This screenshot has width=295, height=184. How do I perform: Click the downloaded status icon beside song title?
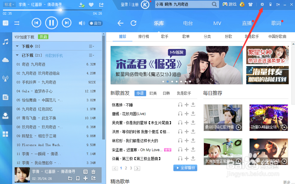point(82,5)
